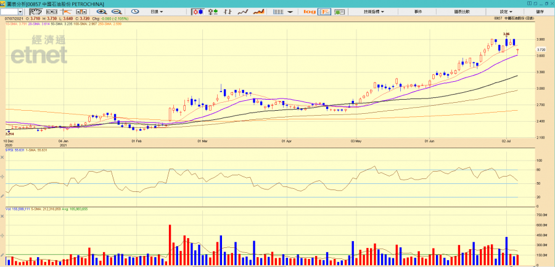Image resolution: width=555 pixels, height=267 pixels.
Task: Switch to candlestick chart type
Action: 199,12
